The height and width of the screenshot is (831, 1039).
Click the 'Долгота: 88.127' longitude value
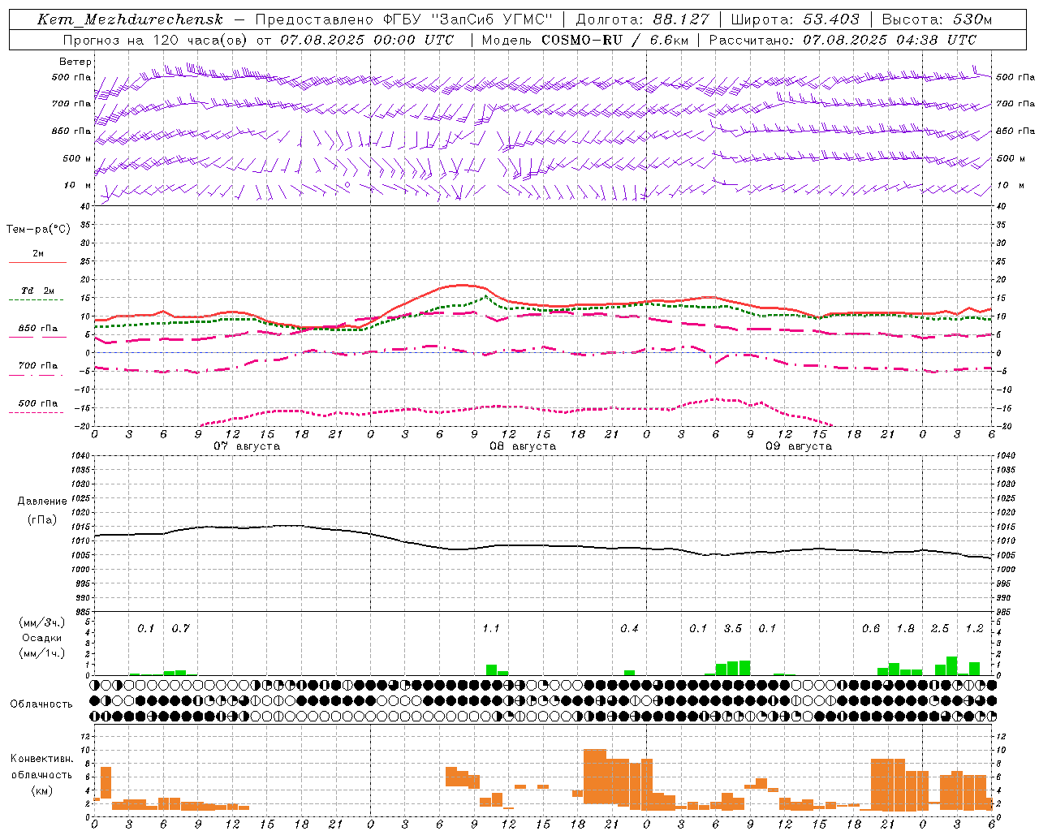coord(642,19)
